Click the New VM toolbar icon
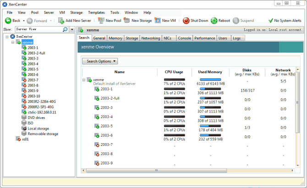The width and height of the screenshot is (307, 188). click(158, 20)
